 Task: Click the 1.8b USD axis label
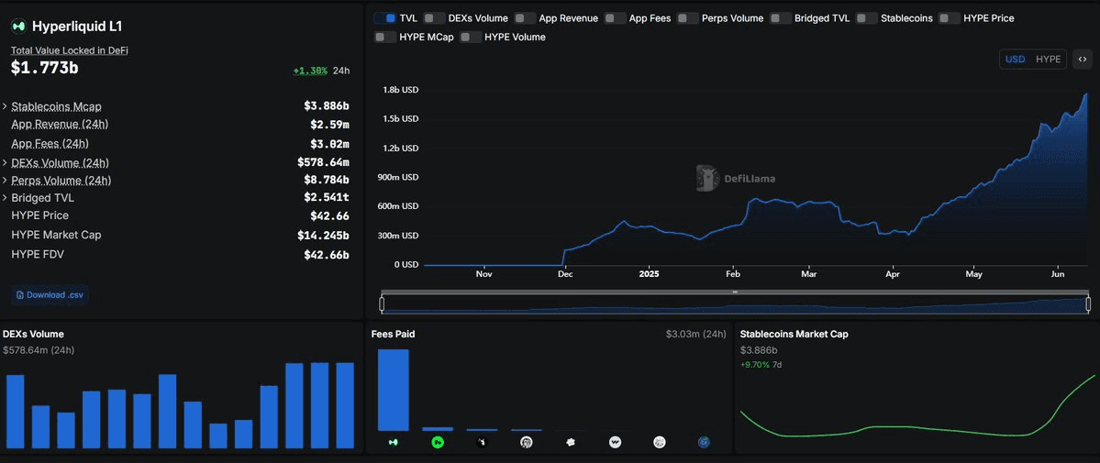(x=400, y=90)
